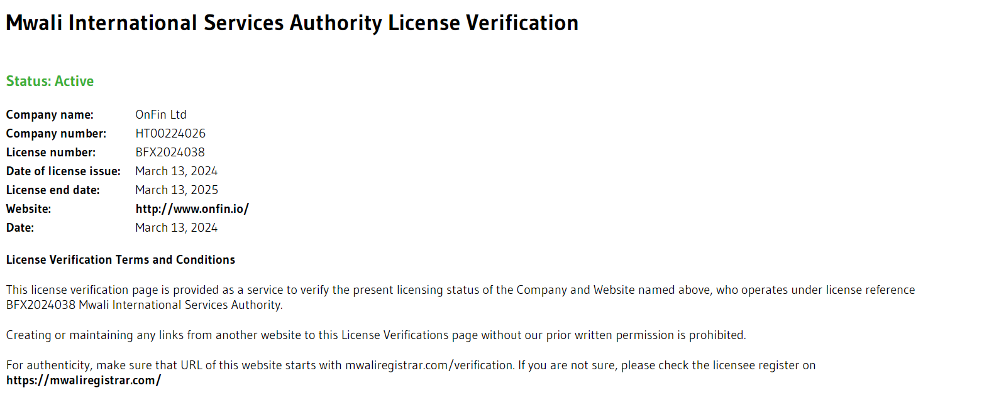Follow the https://mwaliregistrar.com/ register link
This screenshot has height=400, width=989.
pos(83,381)
